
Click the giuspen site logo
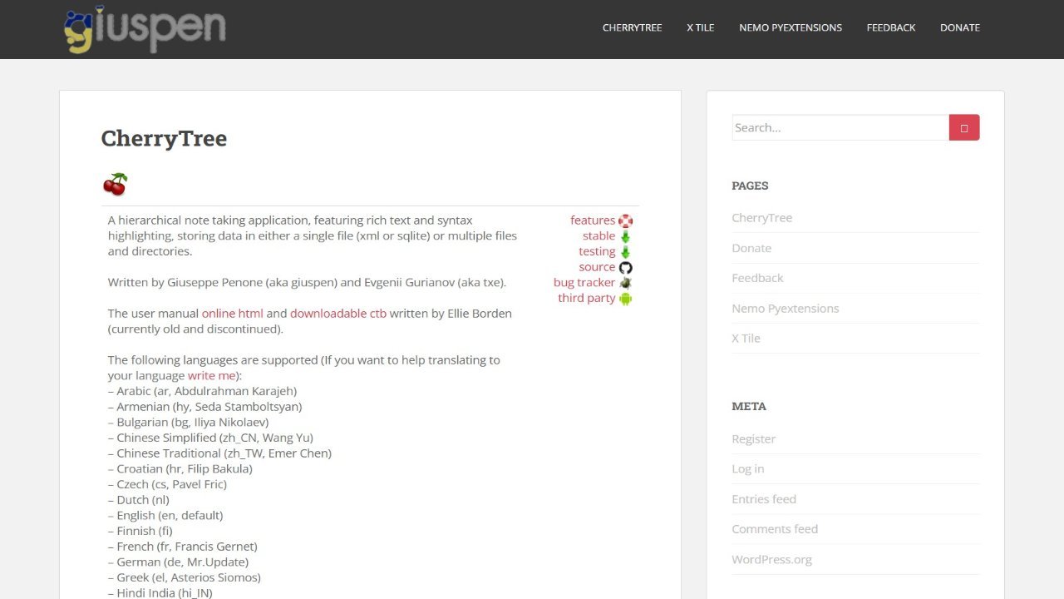point(145,29)
